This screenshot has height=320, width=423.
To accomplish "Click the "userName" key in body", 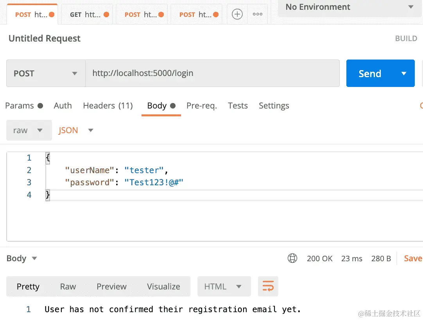I will [x=90, y=170].
